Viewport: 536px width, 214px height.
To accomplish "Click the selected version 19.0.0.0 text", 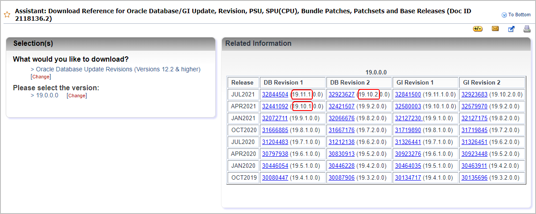I will tap(47, 96).
